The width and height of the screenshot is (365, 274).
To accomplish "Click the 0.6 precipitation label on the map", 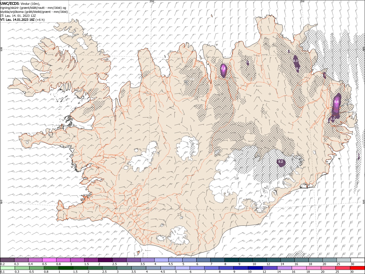I will (x=336, y=102).
